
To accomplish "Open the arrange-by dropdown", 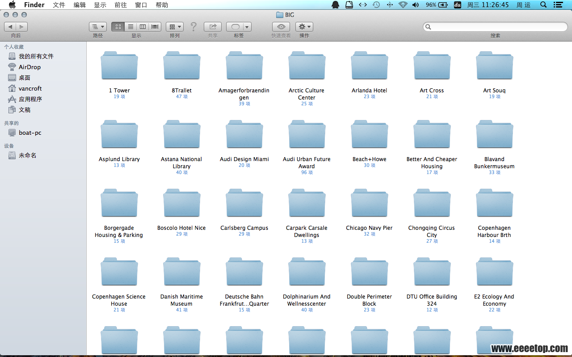I will point(174,27).
